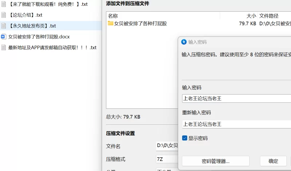Select 女贝被安排了各种打屁股.docx file
The image size is (291, 171).
pyautogui.click(x=39, y=37)
